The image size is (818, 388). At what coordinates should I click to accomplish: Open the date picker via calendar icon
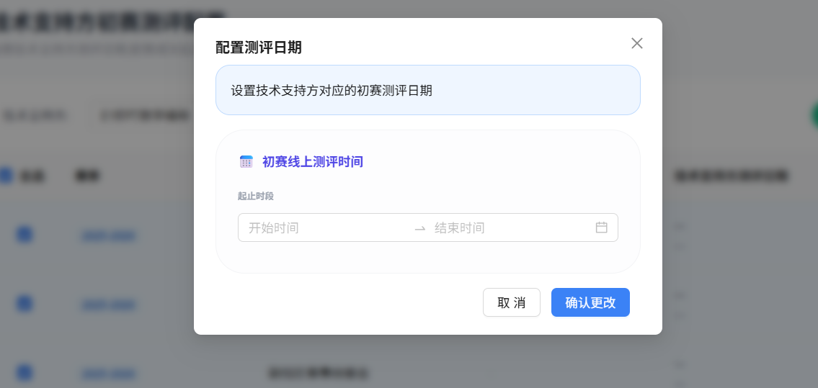pyautogui.click(x=602, y=227)
